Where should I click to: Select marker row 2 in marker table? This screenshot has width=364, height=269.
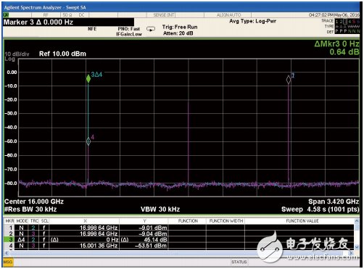click(179, 233)
